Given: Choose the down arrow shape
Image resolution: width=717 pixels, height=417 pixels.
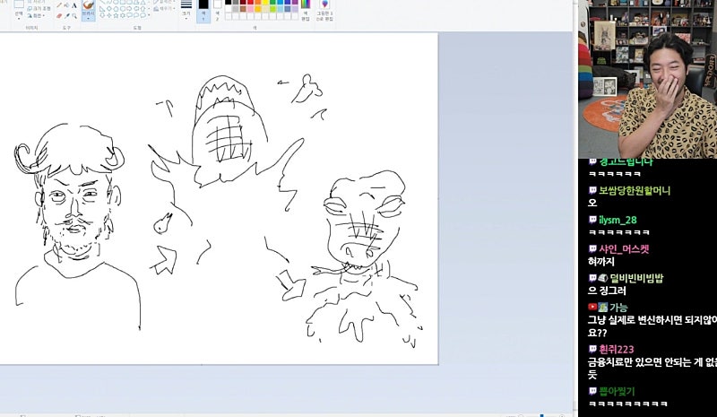Looking at the screenshot, I should tap(102, 15).
